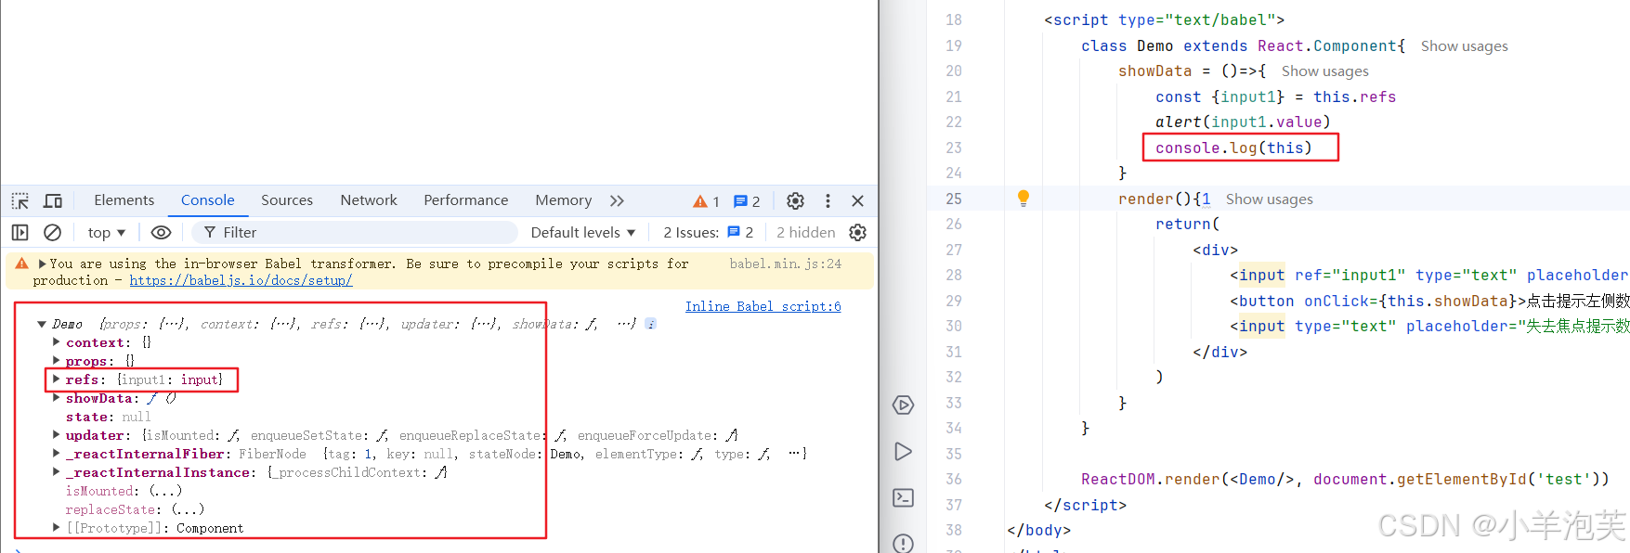Viewport: 1630px width, 553px height.
Task: Focus the console Filter field
Action: pyautogui.click(x=356, y=232)
